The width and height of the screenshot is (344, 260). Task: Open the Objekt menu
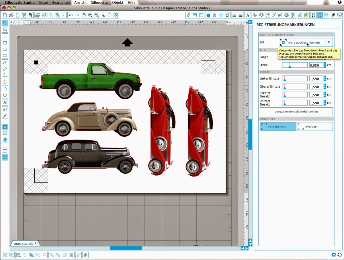(x=118, y=3)
